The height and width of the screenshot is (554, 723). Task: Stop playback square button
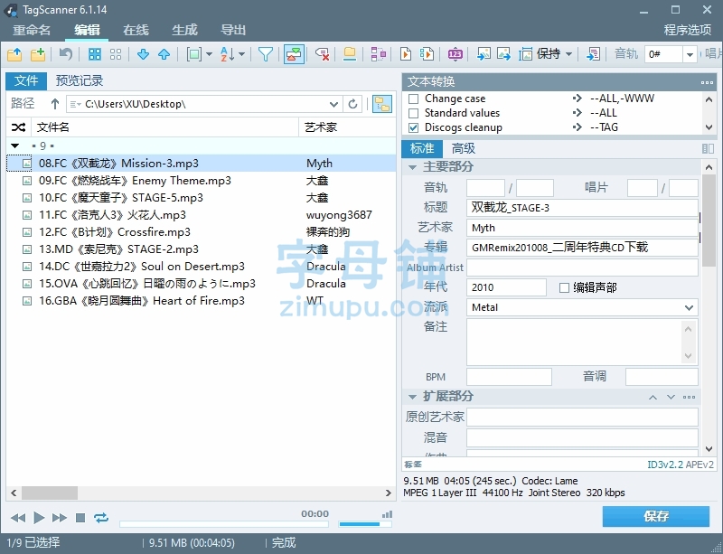(80, 518)
